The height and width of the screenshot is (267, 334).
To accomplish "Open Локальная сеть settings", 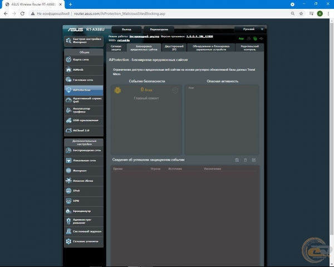I will [83, 161].
